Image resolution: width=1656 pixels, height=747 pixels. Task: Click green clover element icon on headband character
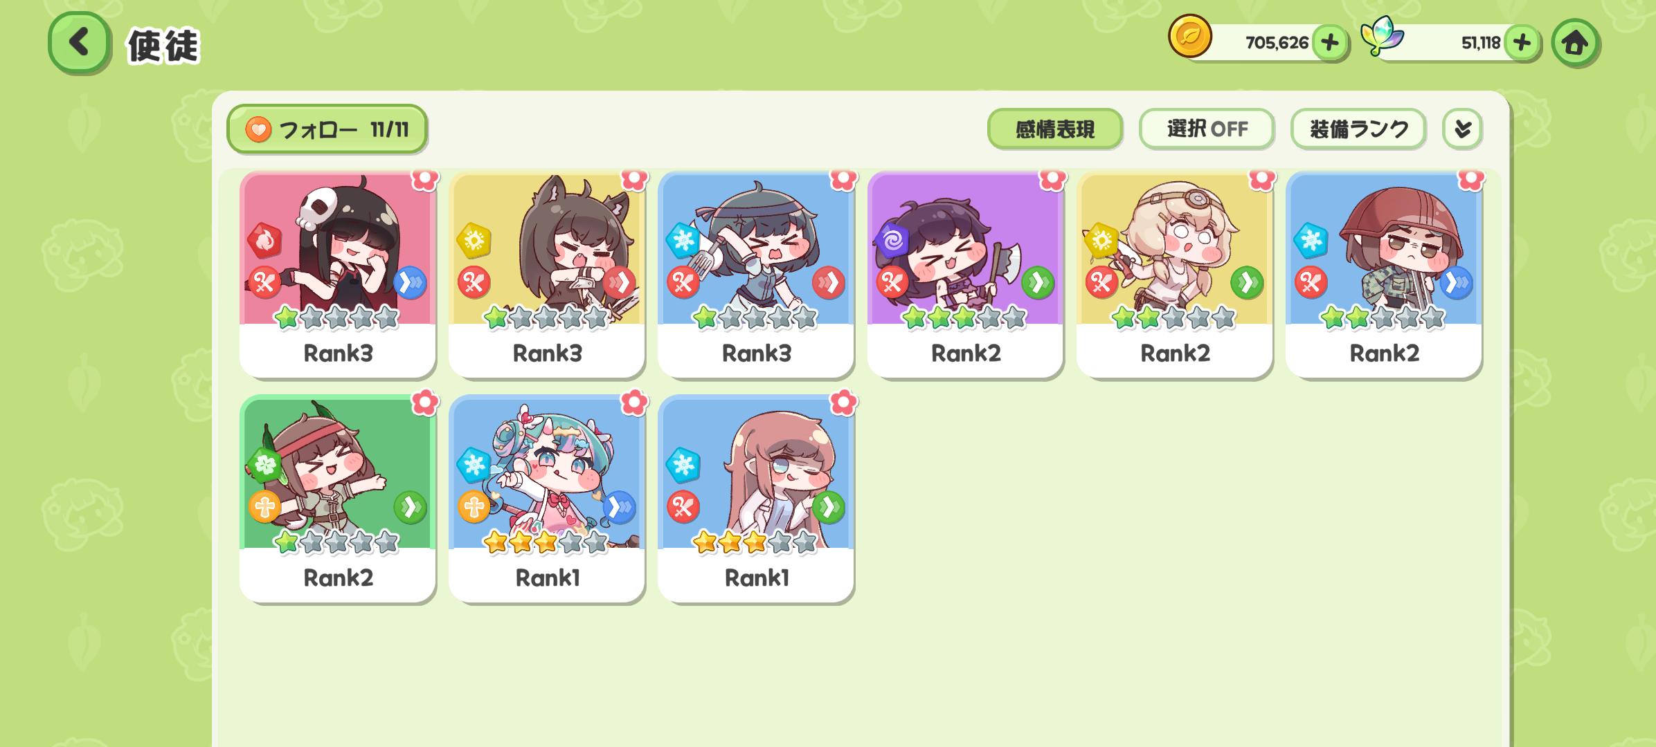pyautogui.click(x=264, y=465)
